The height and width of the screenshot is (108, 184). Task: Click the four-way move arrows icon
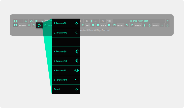29,25
